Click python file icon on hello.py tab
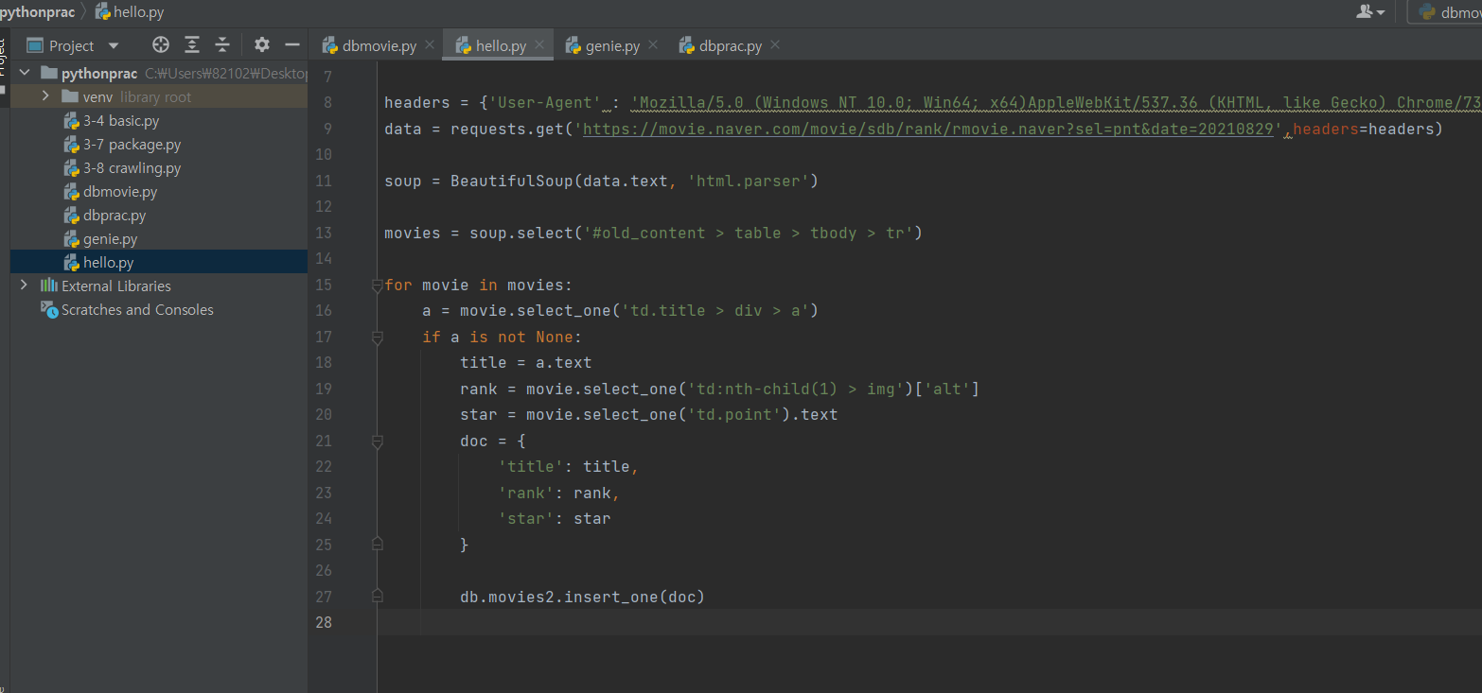 tap(464, 45)
